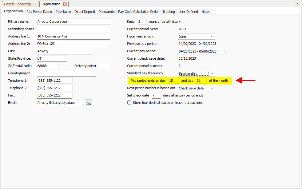Select the Organization sub-tab
This screenshot has width=302, height=189.
(x=14, y=11)
